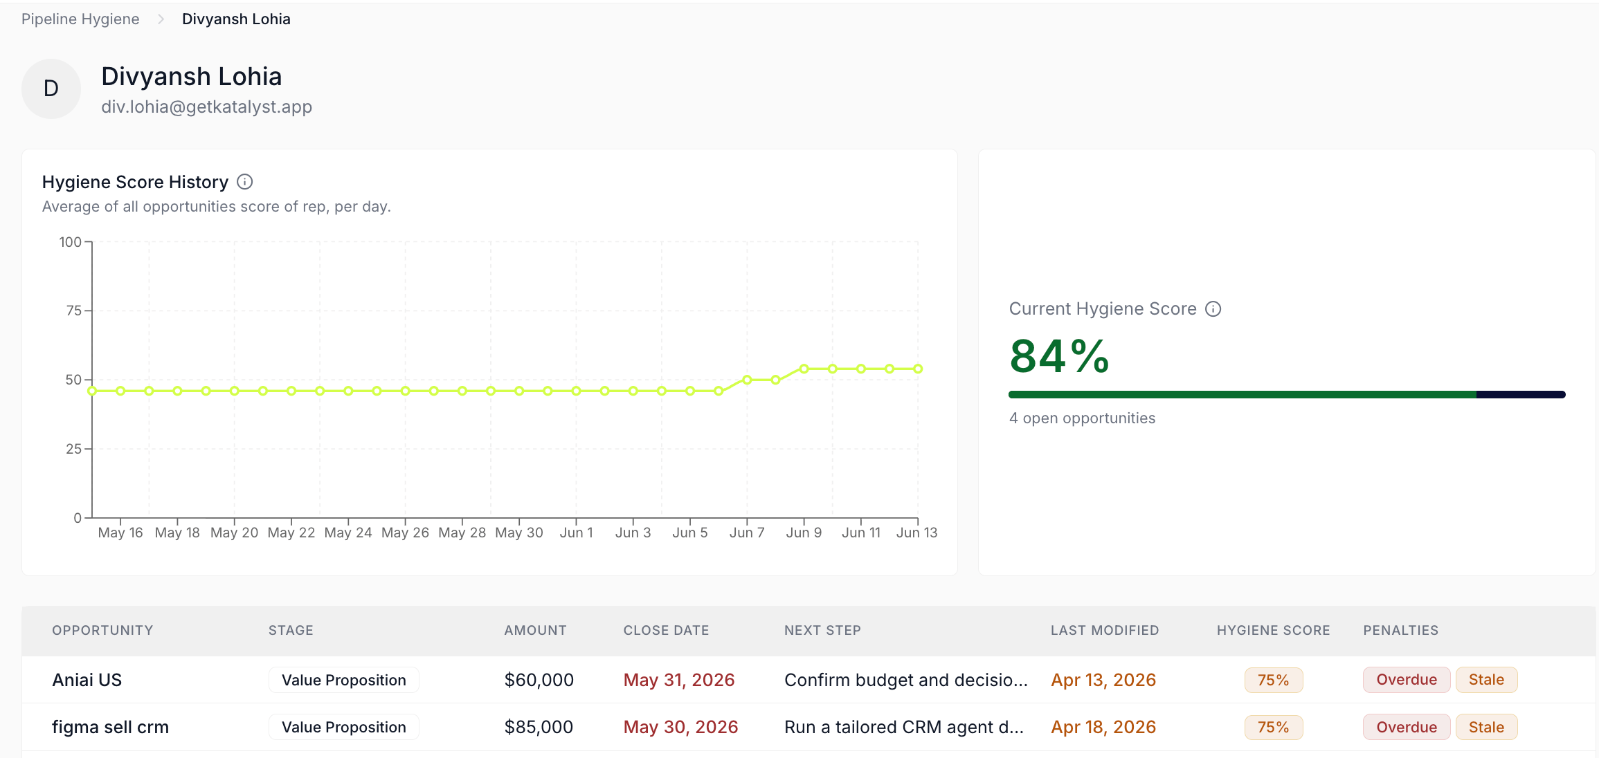Select the Jun 9 data point on chart
Image resolution: width=1599 pixels, height=758 pixels.
(804, 369)
